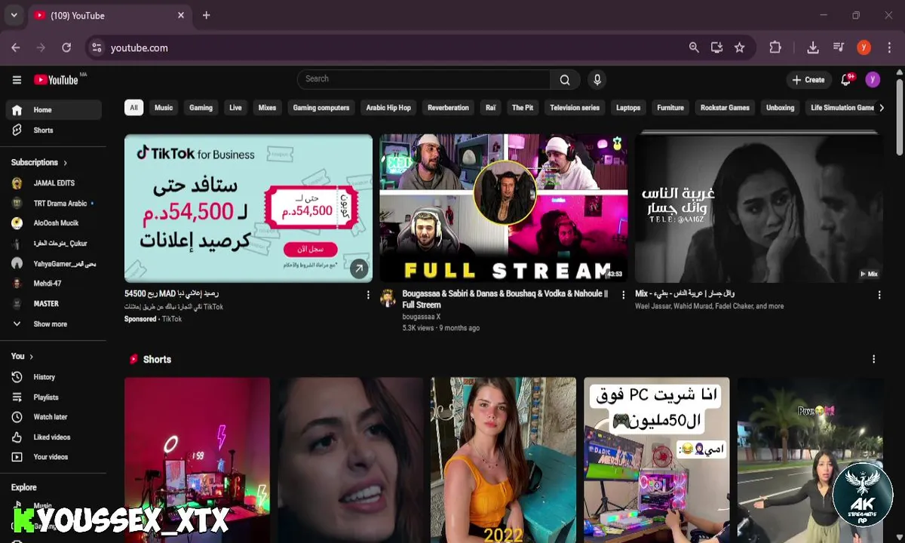
Task: Click the install app icon in address bar
Action: coord(716,48)
